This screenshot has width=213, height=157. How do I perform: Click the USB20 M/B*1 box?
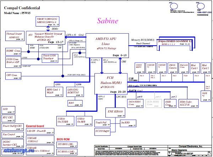coord(140,68)
